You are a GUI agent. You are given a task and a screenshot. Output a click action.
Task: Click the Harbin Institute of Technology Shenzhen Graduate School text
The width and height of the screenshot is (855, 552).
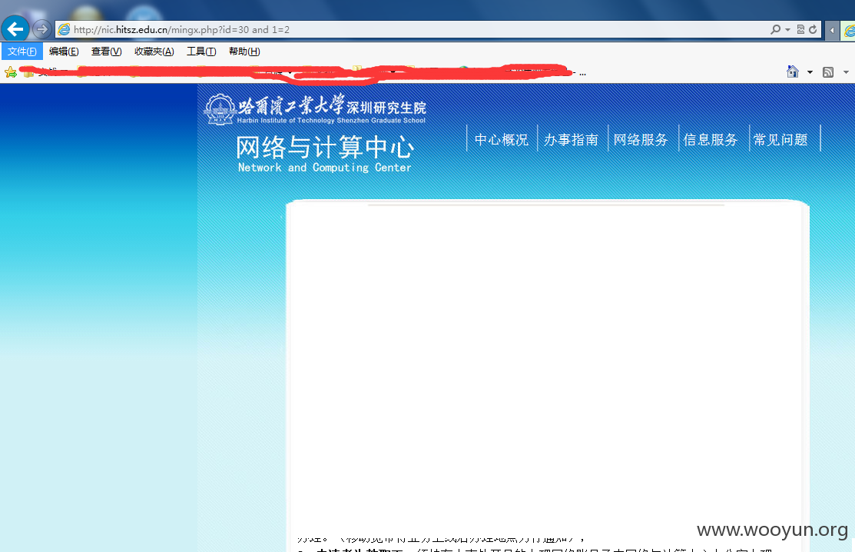(x=331, y=121)
